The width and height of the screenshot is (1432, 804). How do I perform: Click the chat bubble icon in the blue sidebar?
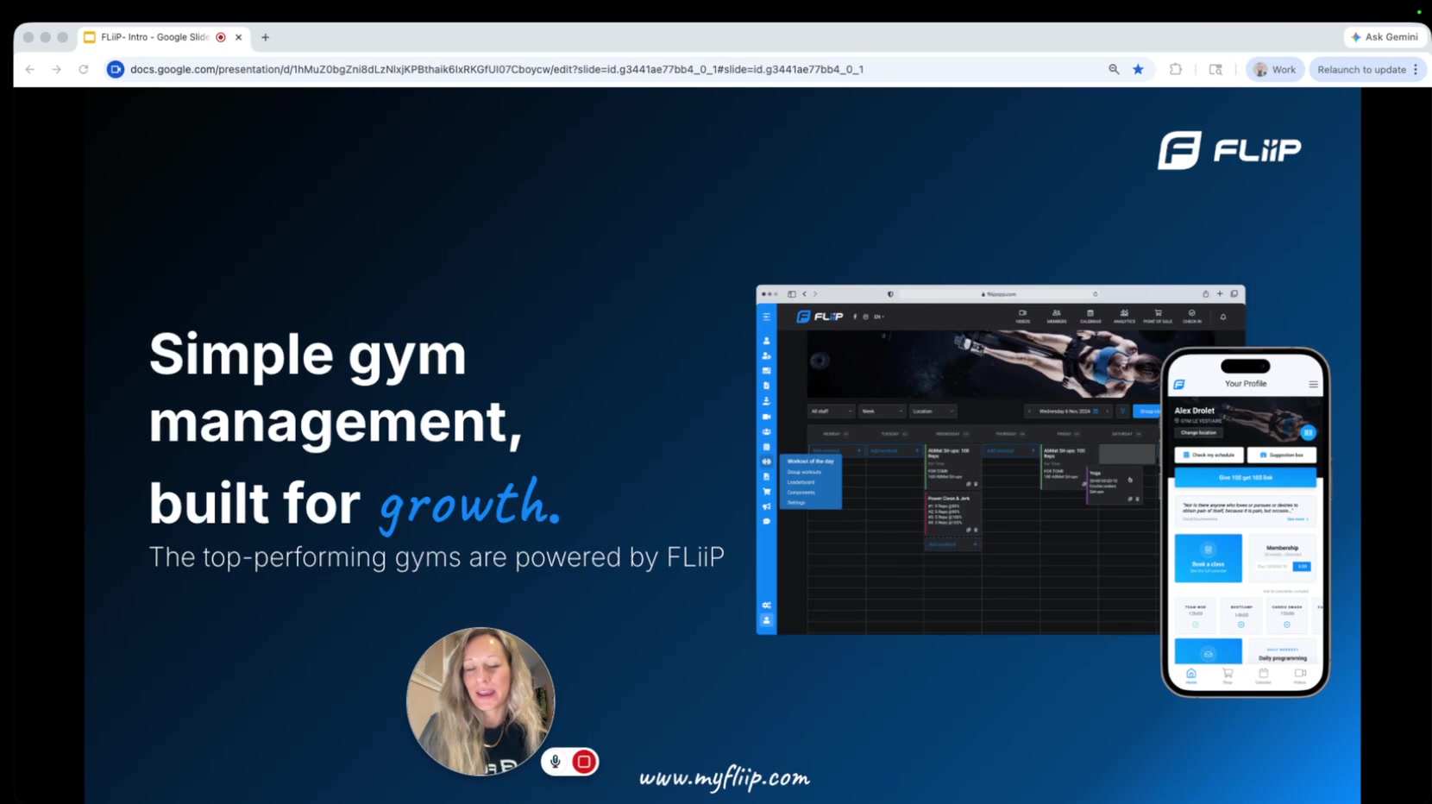tap(766, 521)
